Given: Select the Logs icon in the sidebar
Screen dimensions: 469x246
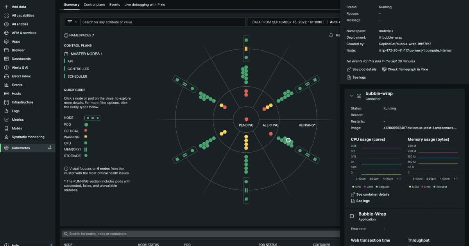Looking at the screenshot, I should [5, 111].
